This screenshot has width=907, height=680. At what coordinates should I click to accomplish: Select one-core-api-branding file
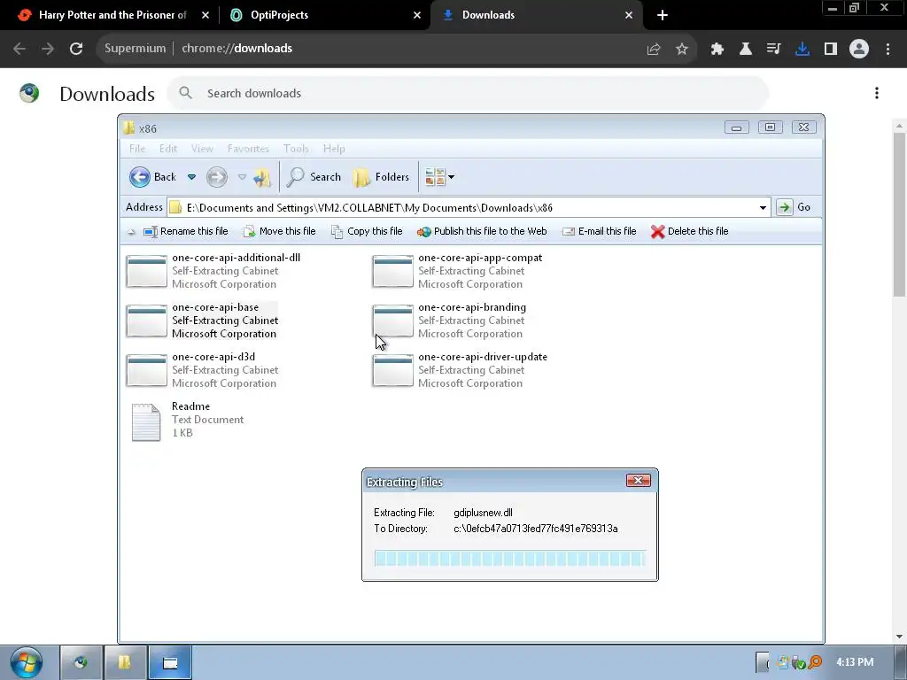pyautogui.click(x=449, y=321)
